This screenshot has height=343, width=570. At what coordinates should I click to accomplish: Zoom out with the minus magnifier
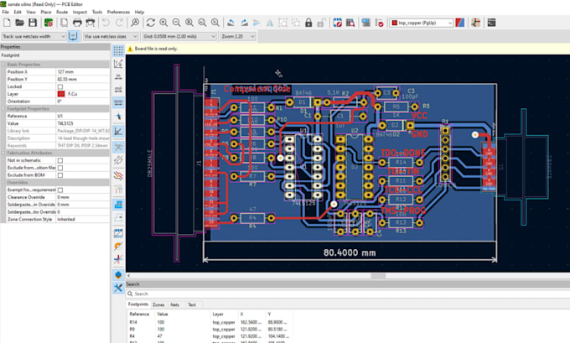176,23
